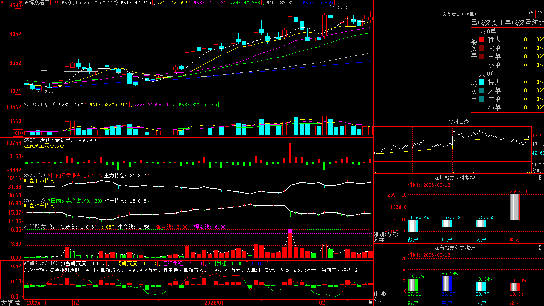Click the 45.43 high price annotation
Screen dimensions: 544x306
342,7
